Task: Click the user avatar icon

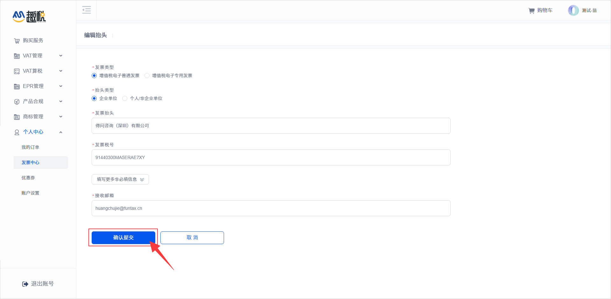Action: click(x=573, y=10)
